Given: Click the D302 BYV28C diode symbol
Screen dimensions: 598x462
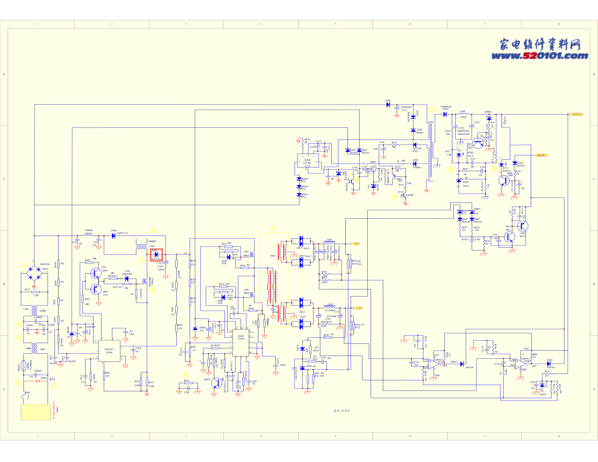Looking at the screenshot, I should (415, 145).
